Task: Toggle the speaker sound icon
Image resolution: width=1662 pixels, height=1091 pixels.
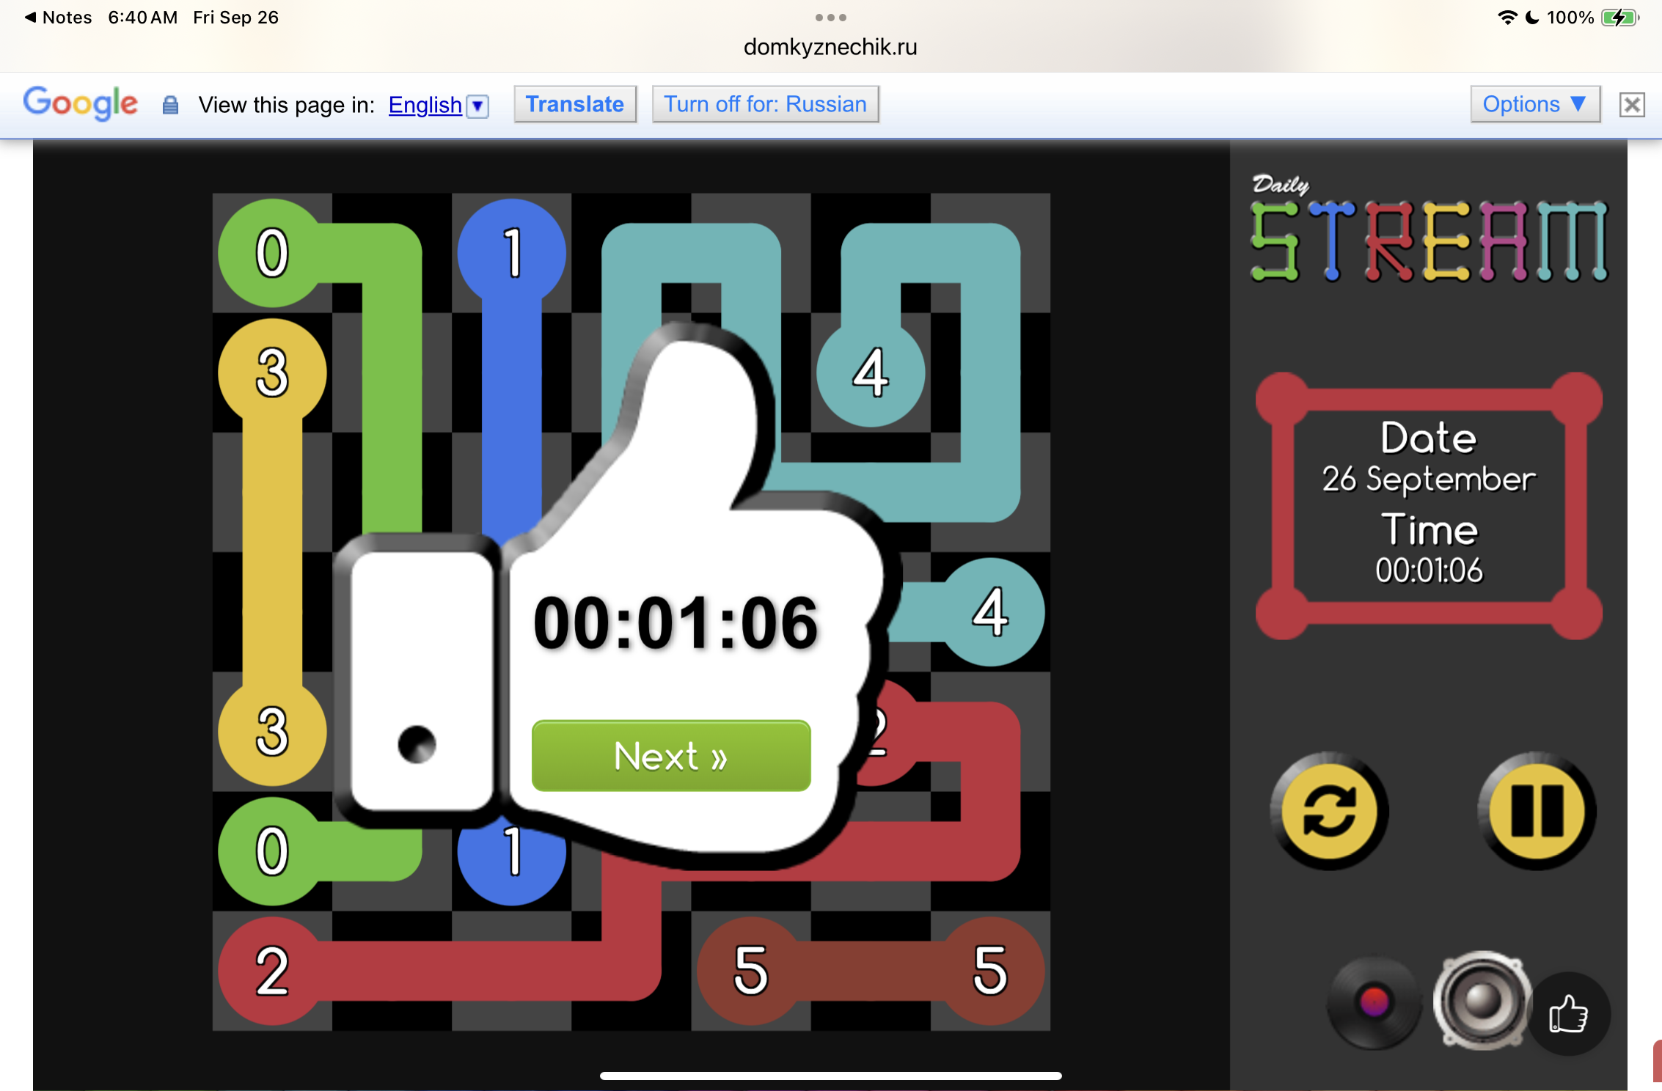Action: [x=1482, y=1001]
